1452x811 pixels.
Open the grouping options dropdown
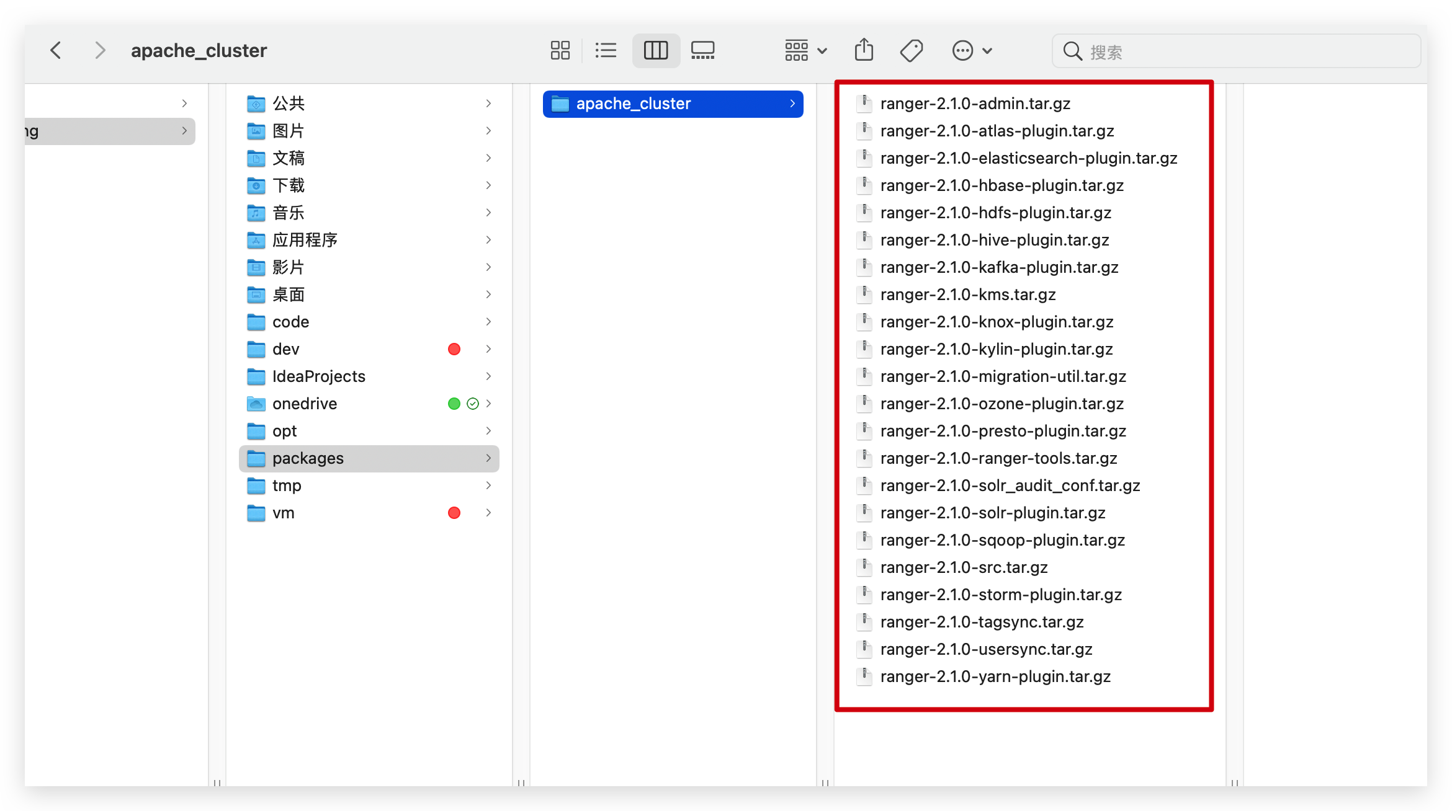(x=804, y=50)
